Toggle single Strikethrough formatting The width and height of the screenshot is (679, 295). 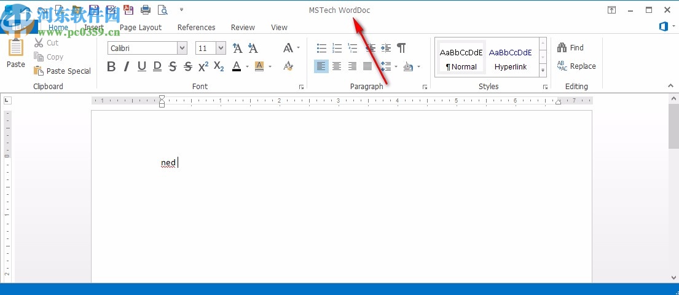[172, 66]
